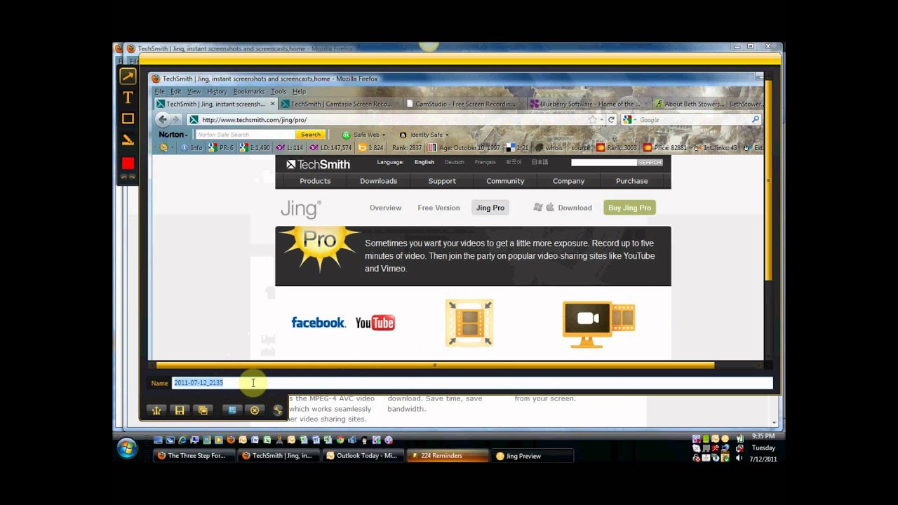The image size is (898, 505).
Task: Share capture via Jing Share button
Action: (156, 410)
